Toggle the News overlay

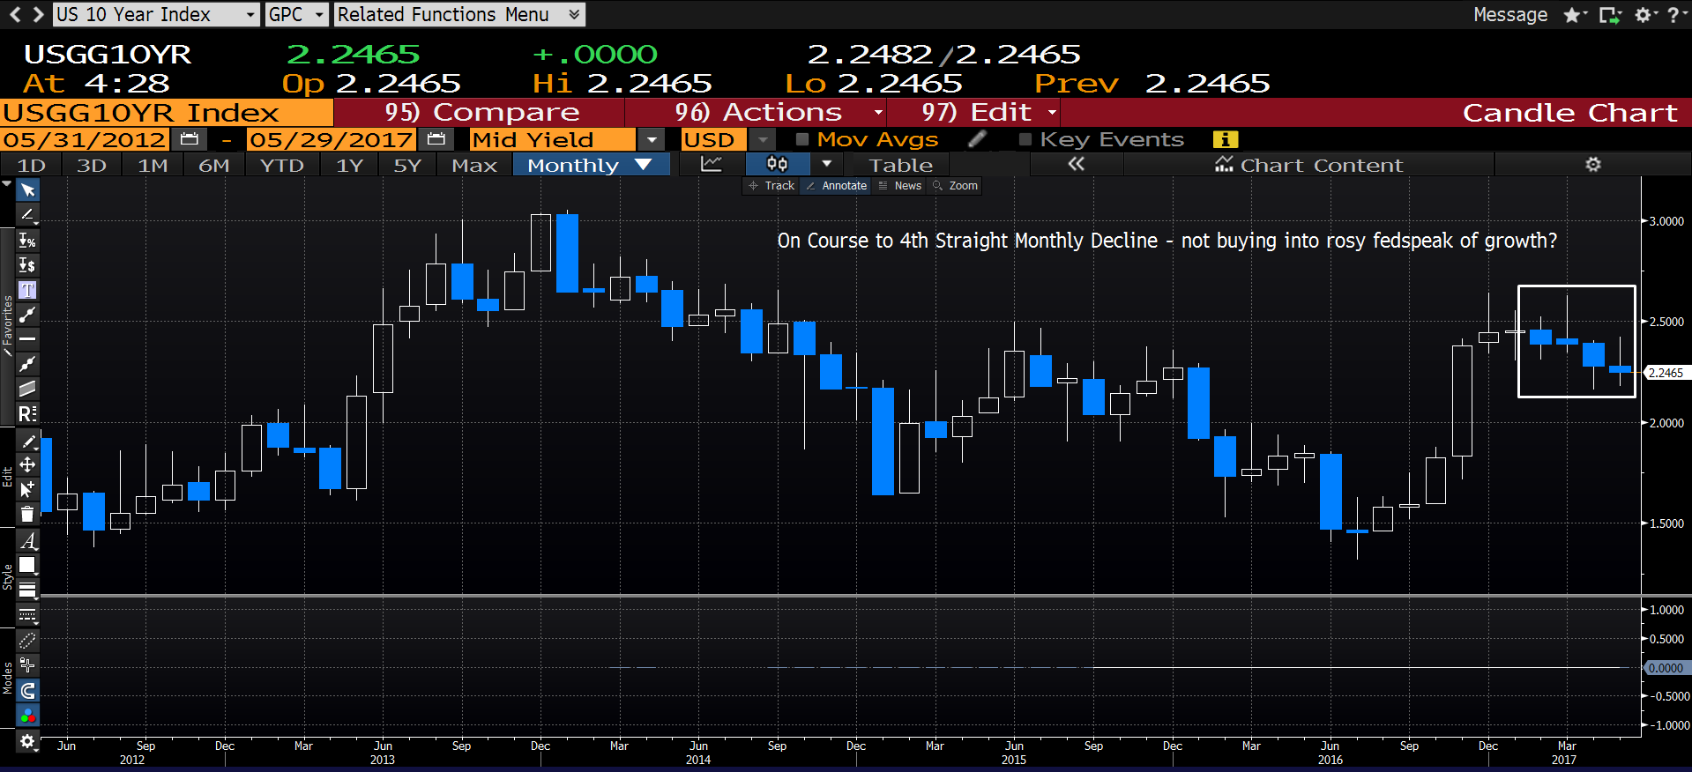coord(900,186)
